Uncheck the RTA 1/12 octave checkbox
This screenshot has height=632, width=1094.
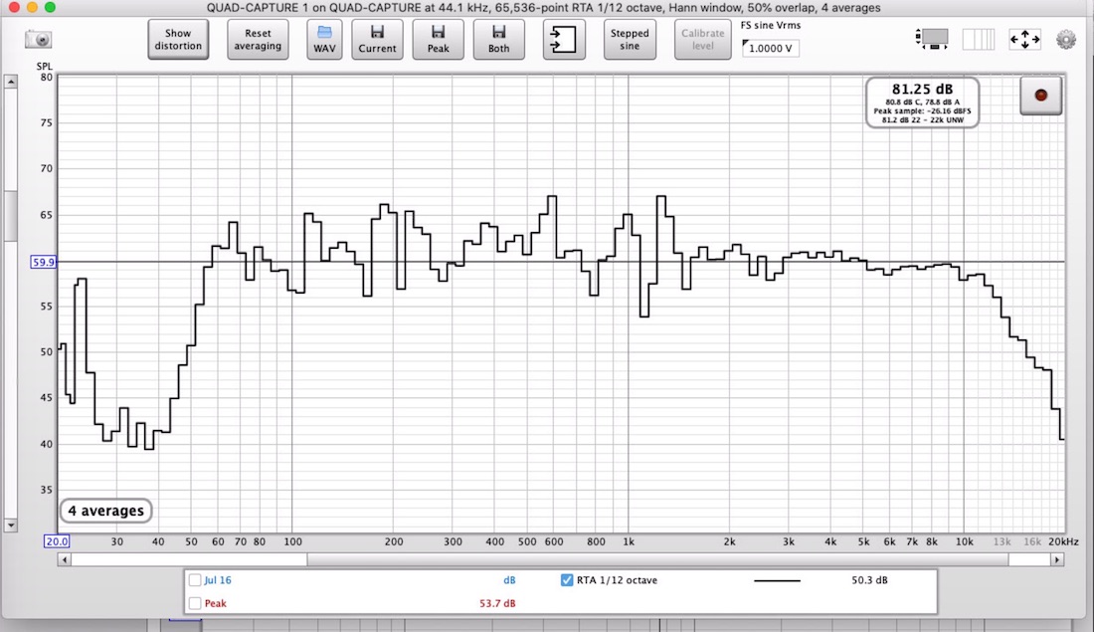pyautogui.click(x=567, y=579)
